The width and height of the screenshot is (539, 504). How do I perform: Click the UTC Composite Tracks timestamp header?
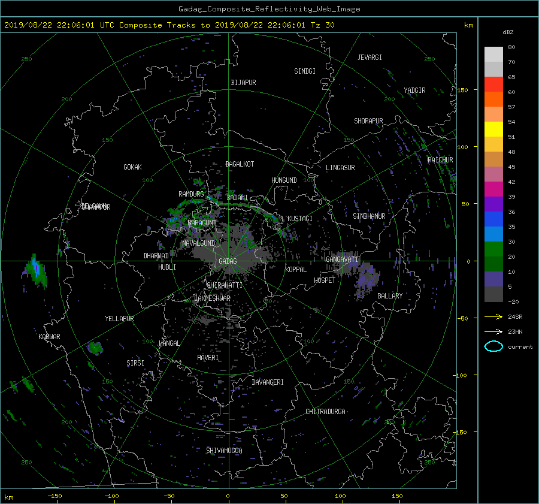[169, 25]
